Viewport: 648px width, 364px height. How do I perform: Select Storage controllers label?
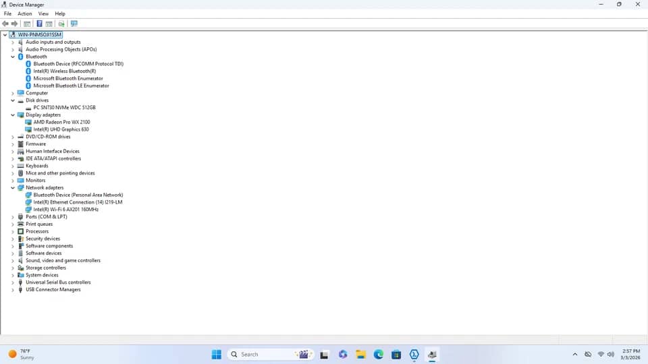[x=46, y=268]
